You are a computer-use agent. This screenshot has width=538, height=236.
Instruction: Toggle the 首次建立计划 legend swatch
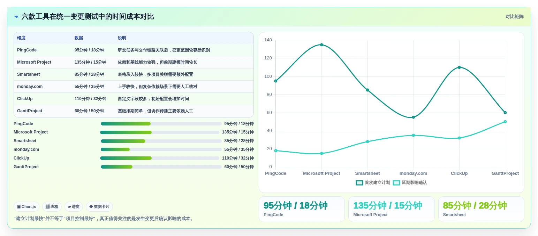click(x=359, y=183)
